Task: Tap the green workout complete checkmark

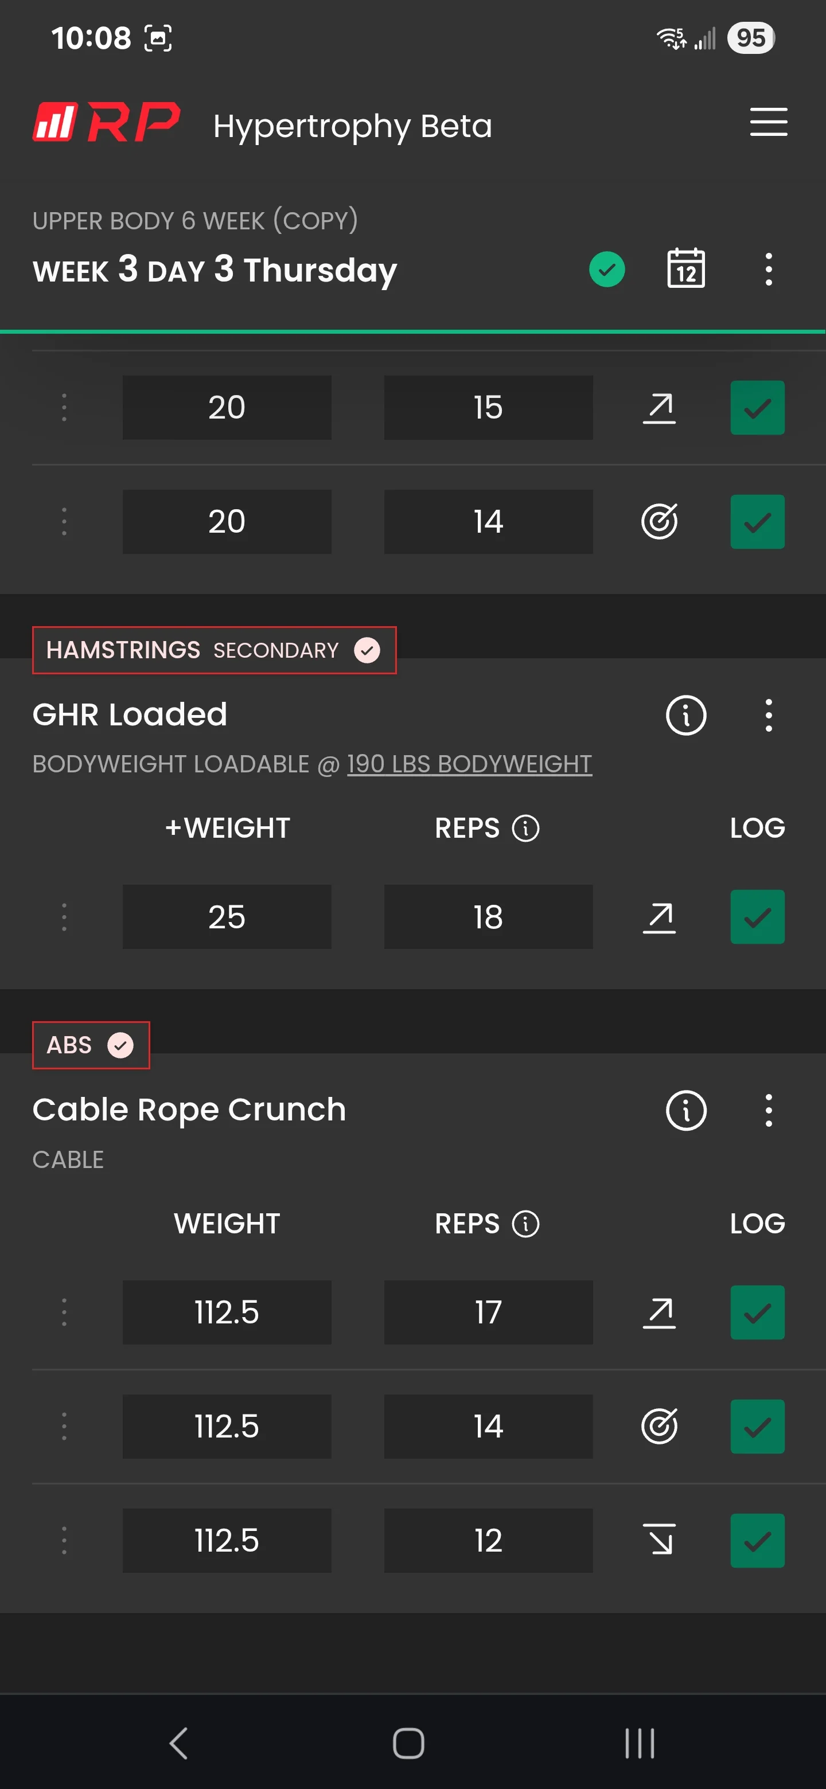Action: 606,269
